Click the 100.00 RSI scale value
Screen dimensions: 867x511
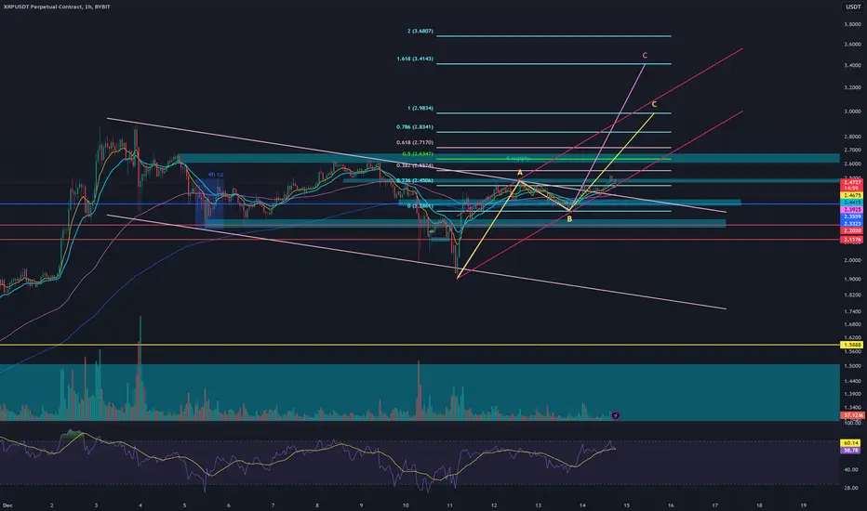pyautogui.click(x=852, y=423)
